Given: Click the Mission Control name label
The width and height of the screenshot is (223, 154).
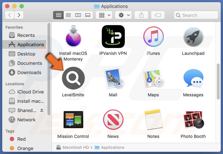Looking at the screenshot, I should [x=73, y=136].
